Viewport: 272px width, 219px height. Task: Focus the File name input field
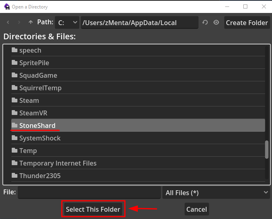tap(89, 193)
